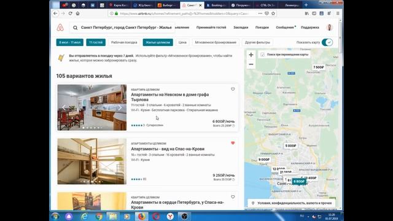
Task: Click the yellow-walled apartment listing photo thumbnail
Action: (x=92, y=201)
